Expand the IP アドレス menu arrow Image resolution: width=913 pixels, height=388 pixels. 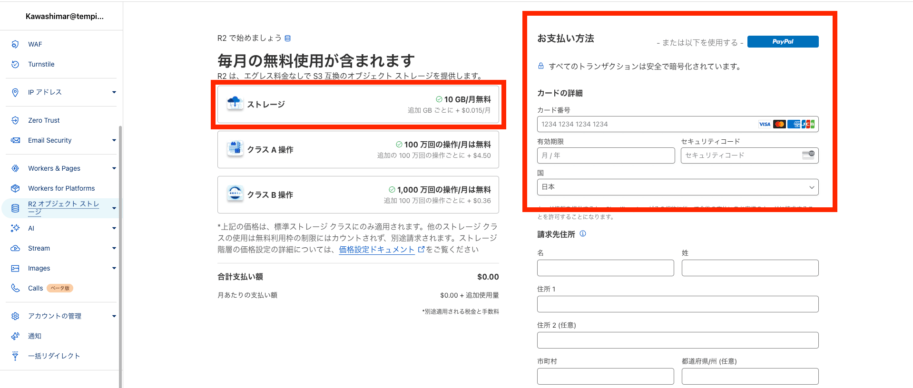[114, 92]
